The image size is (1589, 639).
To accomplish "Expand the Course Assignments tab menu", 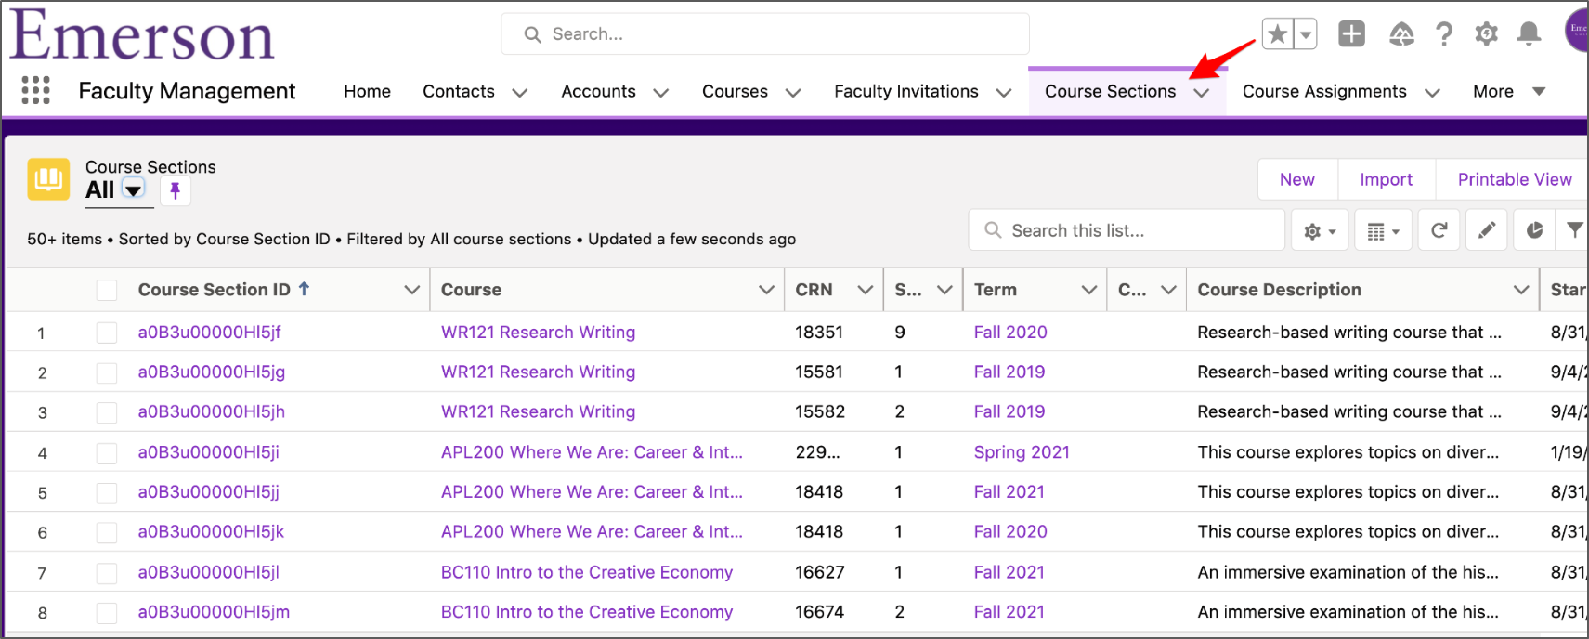I will [x=1432, y=92].
